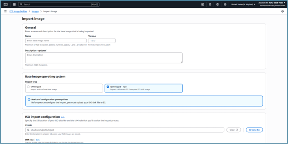The height and width of the screenshot is (144, 288).
Task: Click the "Maximum 1024 characters." hint text
Action: [36, 65]
